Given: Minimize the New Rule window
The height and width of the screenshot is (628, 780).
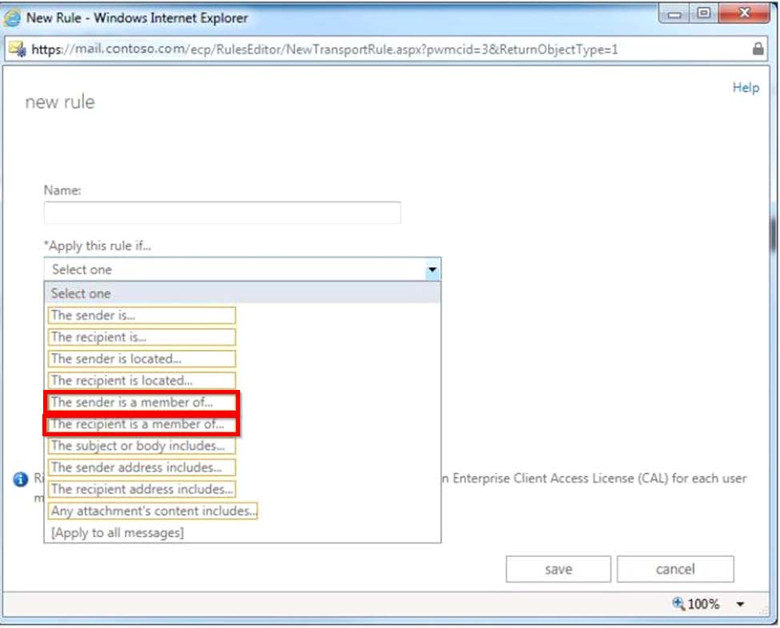Looking at the screenshot, I should point(674,14).
